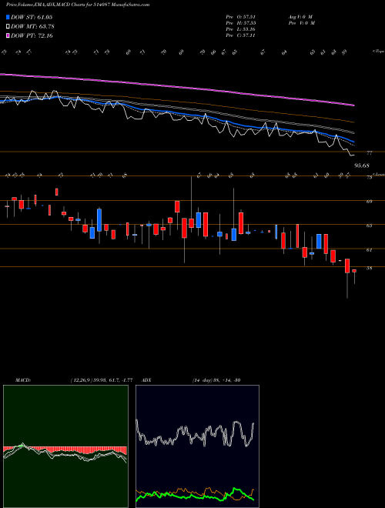Click the 69 price axis label
This screenshot has width=385, height=508.
point(370,202)
